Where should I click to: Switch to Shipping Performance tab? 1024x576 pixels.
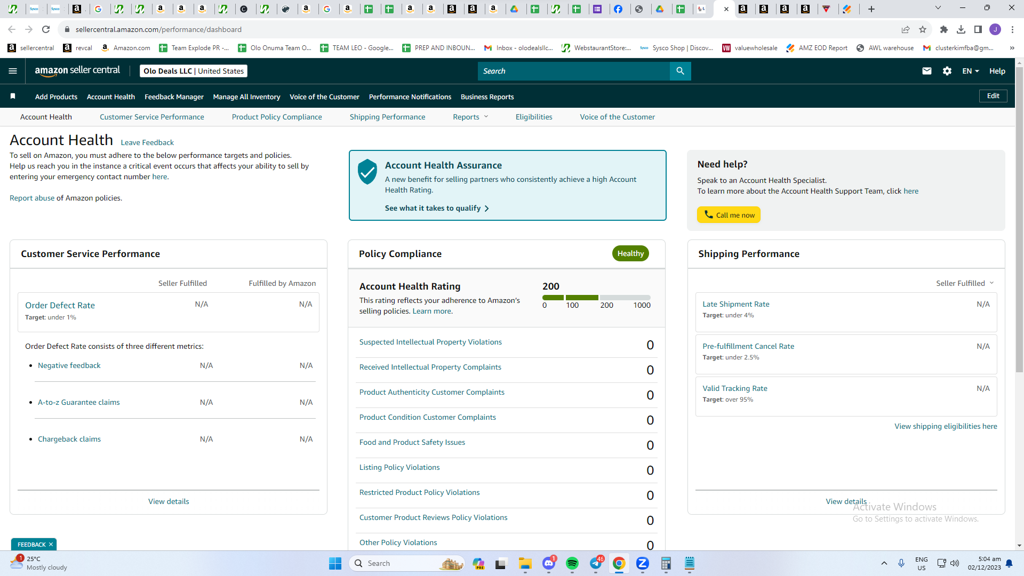[388, 117]
